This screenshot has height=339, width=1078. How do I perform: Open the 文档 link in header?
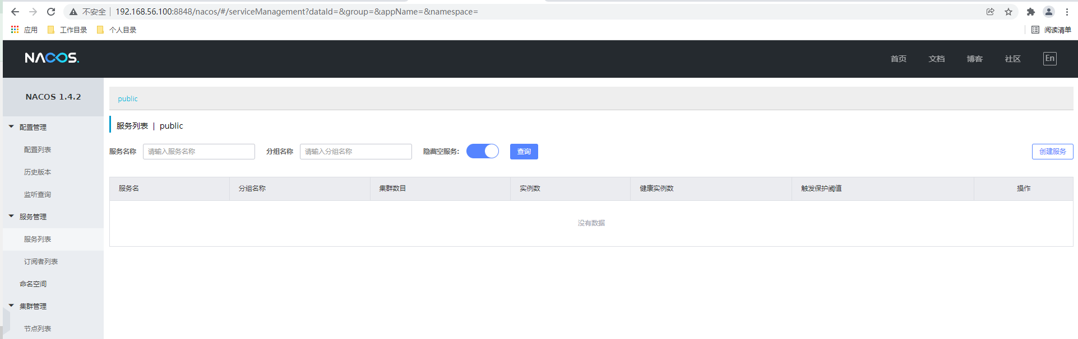tap(936, 59)
